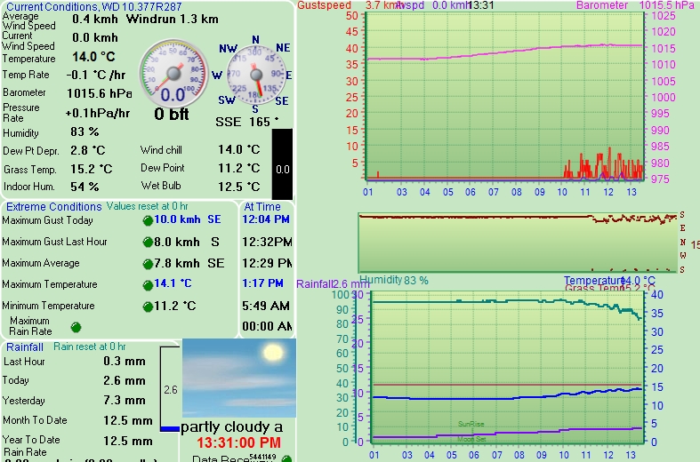
Task: Click green indicator beside Maximum Rain Rate
Action: [76, 326]
